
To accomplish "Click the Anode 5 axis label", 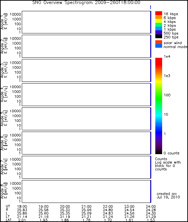I will [x=4, y=118].
